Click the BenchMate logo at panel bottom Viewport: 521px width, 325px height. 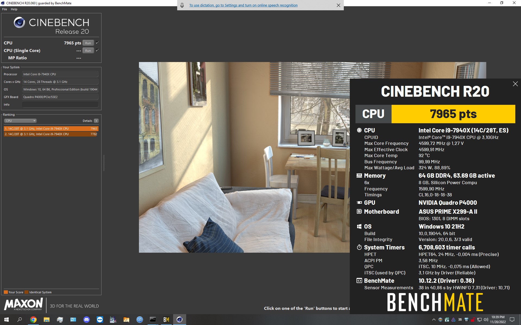coord(435,302)
